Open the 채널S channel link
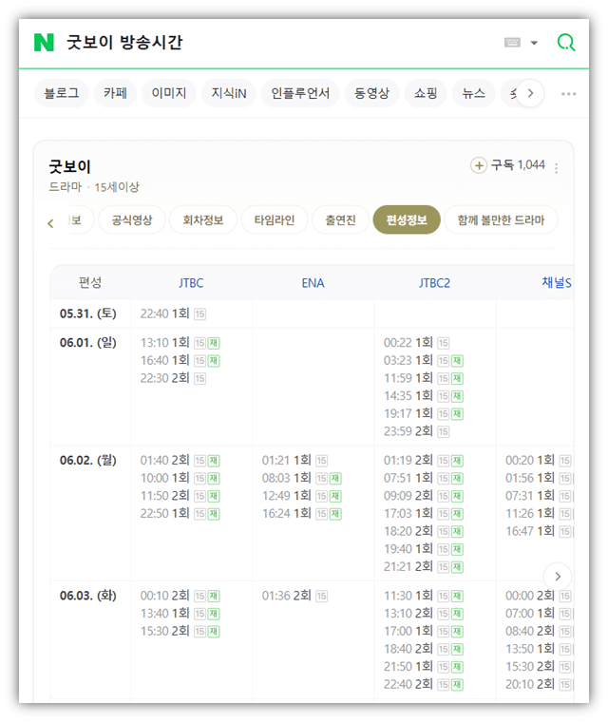The image size is (608, 722). [557, 282]
